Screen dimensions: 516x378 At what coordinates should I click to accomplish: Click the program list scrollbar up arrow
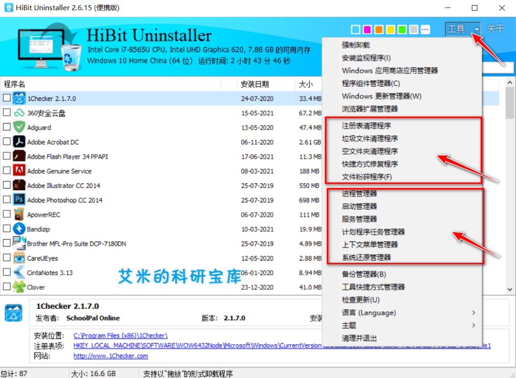(x=510, y=82)
